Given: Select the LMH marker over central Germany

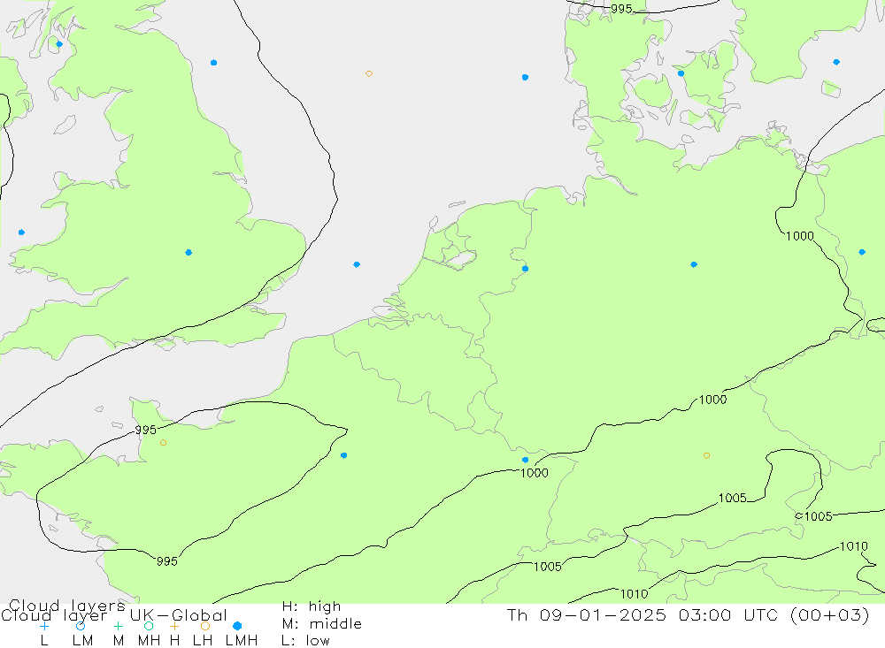Looking at the screenshot, I should click(x=694, y=264).
